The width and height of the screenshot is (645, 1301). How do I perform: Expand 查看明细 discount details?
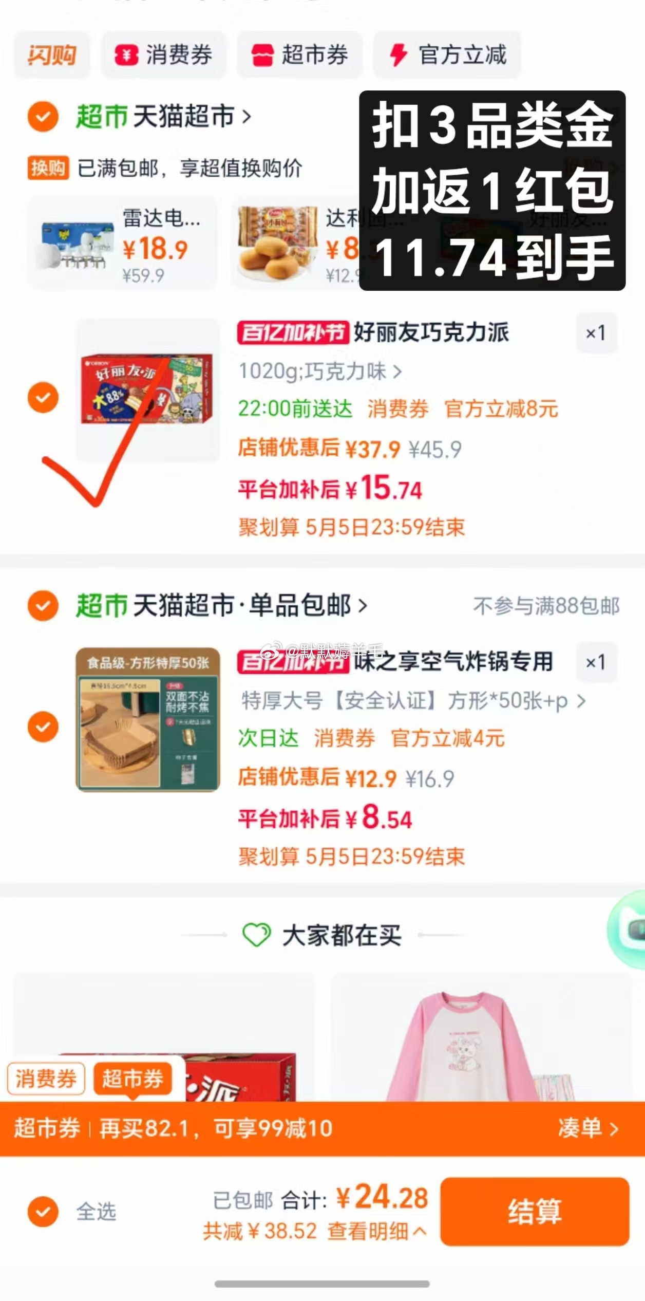coord(376,1231)
